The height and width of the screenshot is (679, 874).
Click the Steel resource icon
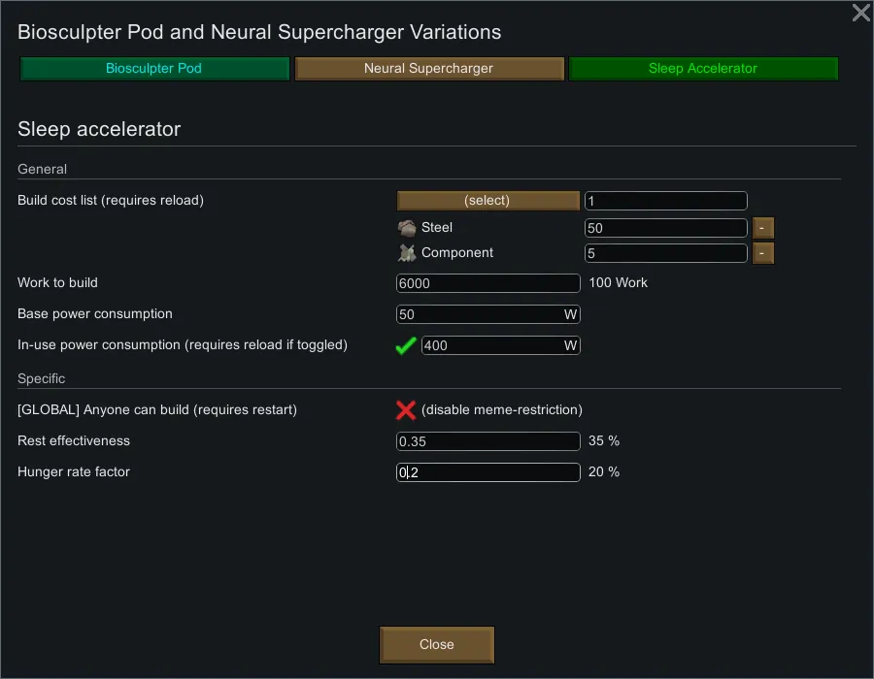pos(407,228)
